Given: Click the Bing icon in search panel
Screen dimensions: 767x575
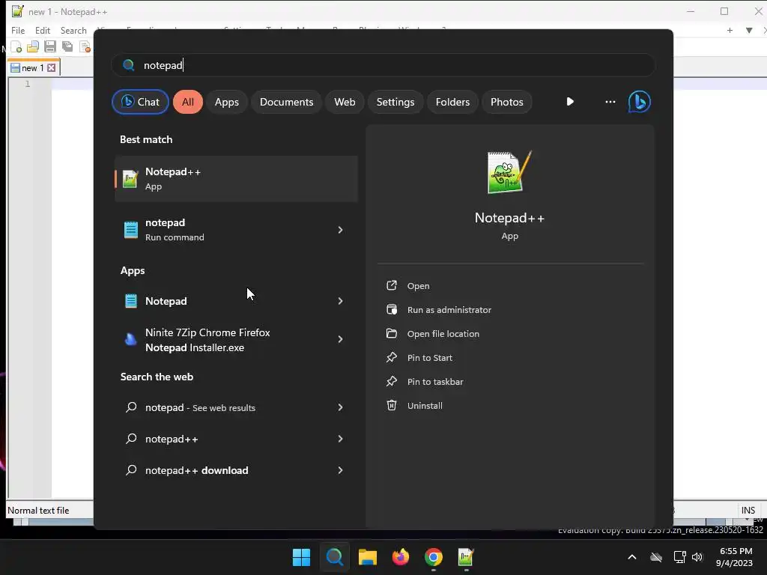Looking at the screenshot, I should pyautogui.click(x=640, y=102).
